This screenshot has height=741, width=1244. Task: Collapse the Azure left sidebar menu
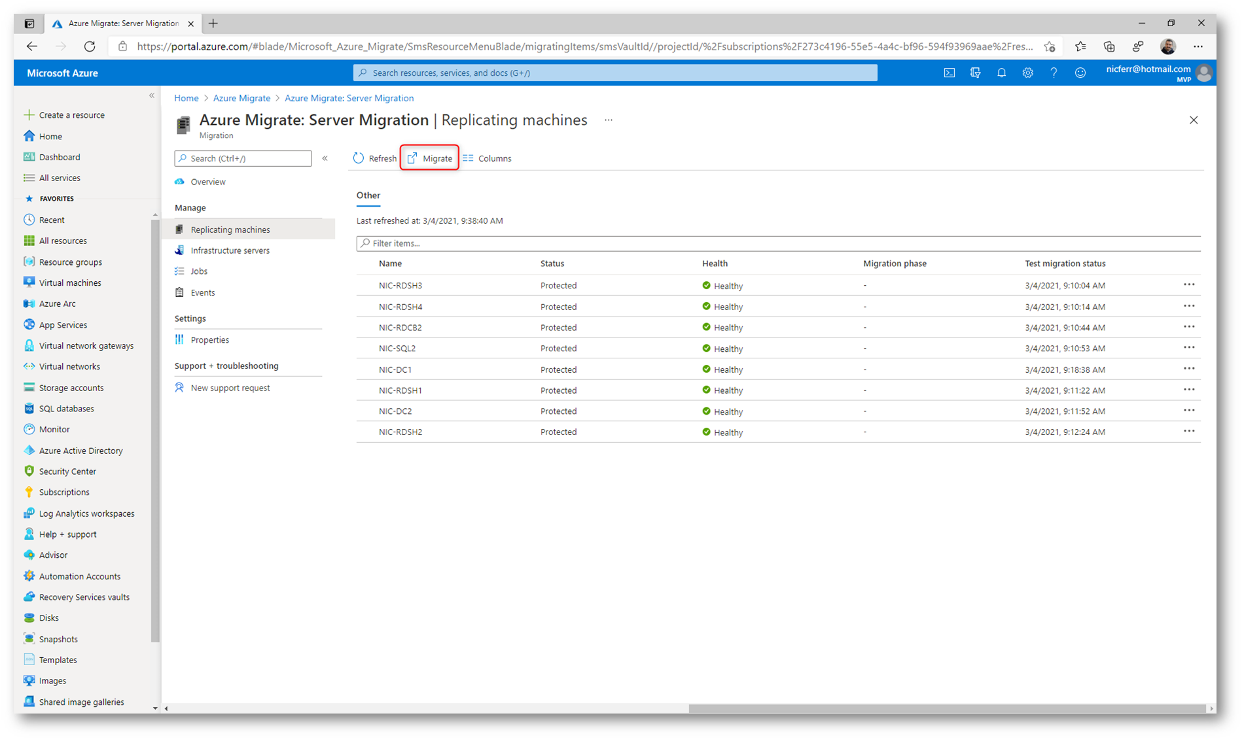pyautogui.click(x=152, y=95)
